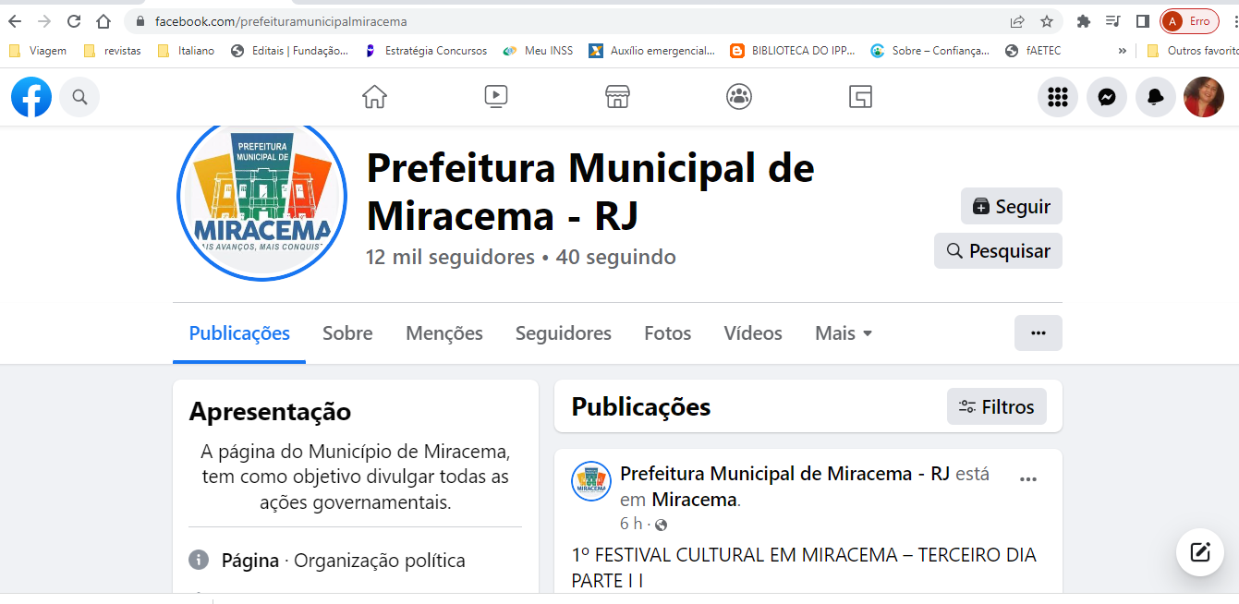Open the nine-dot Menu grid icon

click(x=1058, y=97)
